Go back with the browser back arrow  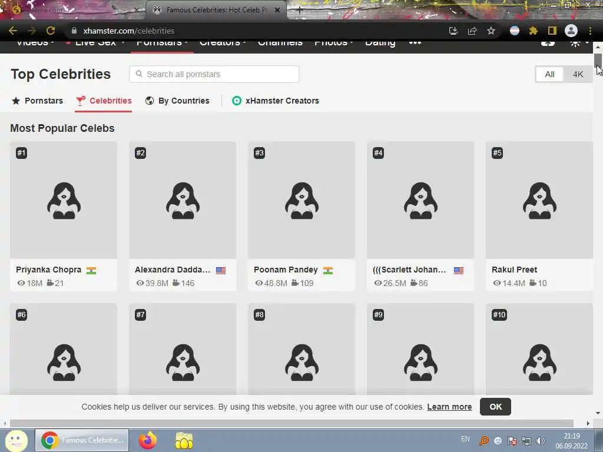(x=13, y=31)
